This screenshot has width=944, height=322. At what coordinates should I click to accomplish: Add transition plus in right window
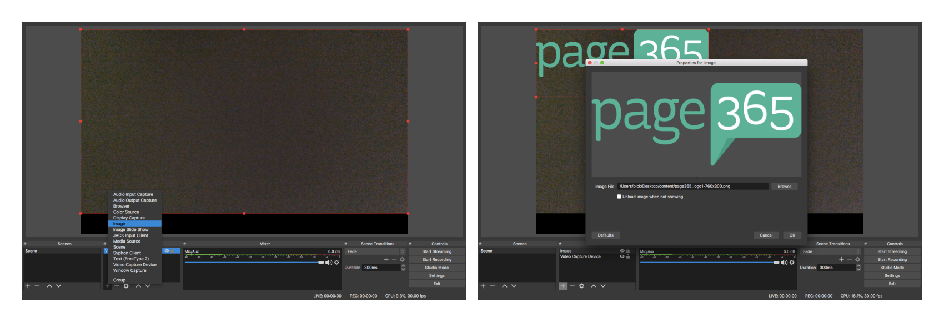[841, 259]
